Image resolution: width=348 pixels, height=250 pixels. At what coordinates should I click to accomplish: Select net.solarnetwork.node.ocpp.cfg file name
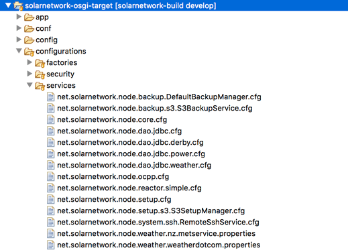point(113,177)
